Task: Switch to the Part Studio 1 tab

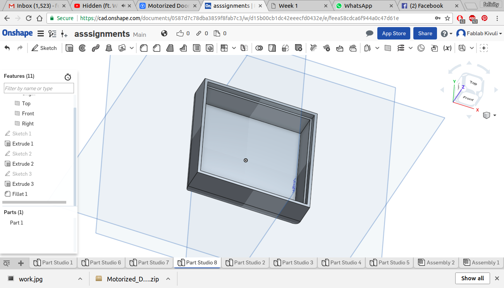Action: (x=53, y=263)
